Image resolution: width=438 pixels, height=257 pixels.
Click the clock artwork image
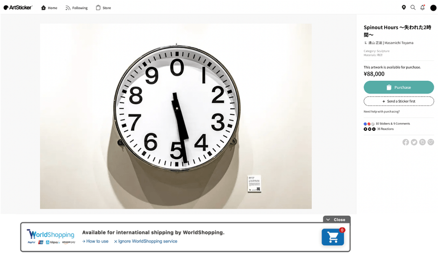coord(176,116)
